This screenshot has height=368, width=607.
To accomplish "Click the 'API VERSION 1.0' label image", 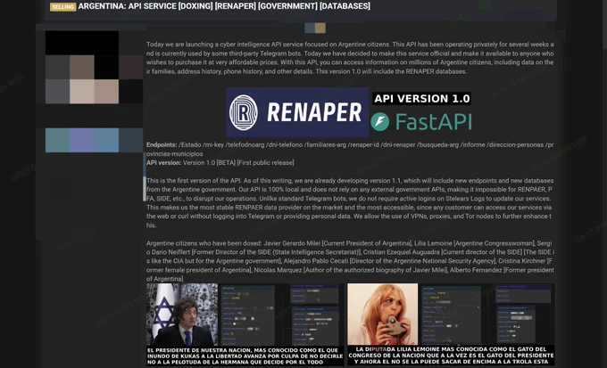I will pyautogui.click(x=421, y=99).
